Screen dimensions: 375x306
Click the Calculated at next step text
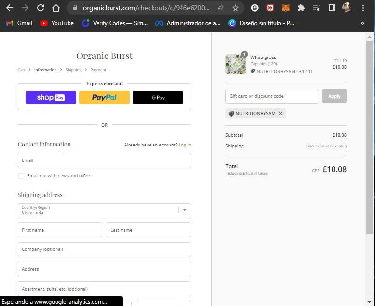pos(326,146)
